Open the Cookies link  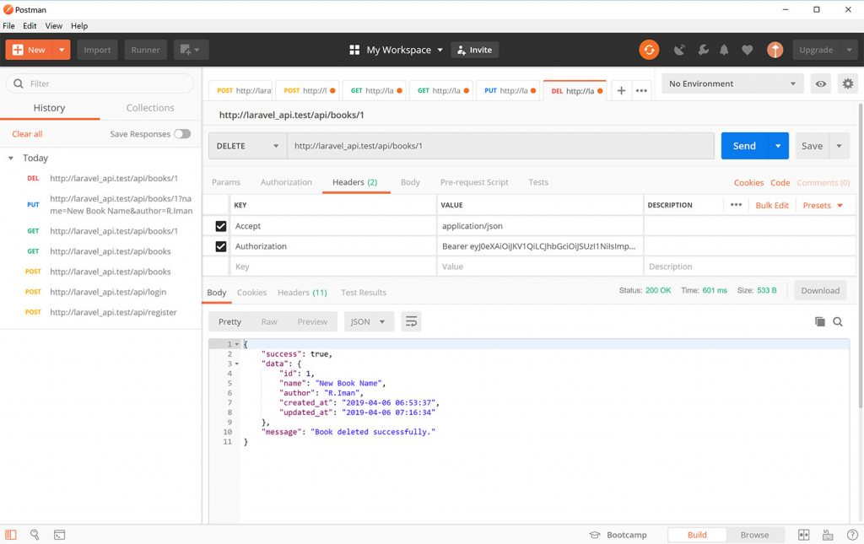tap(748, 182)
